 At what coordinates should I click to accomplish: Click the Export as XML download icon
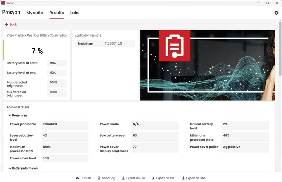[x=183, y=178]
